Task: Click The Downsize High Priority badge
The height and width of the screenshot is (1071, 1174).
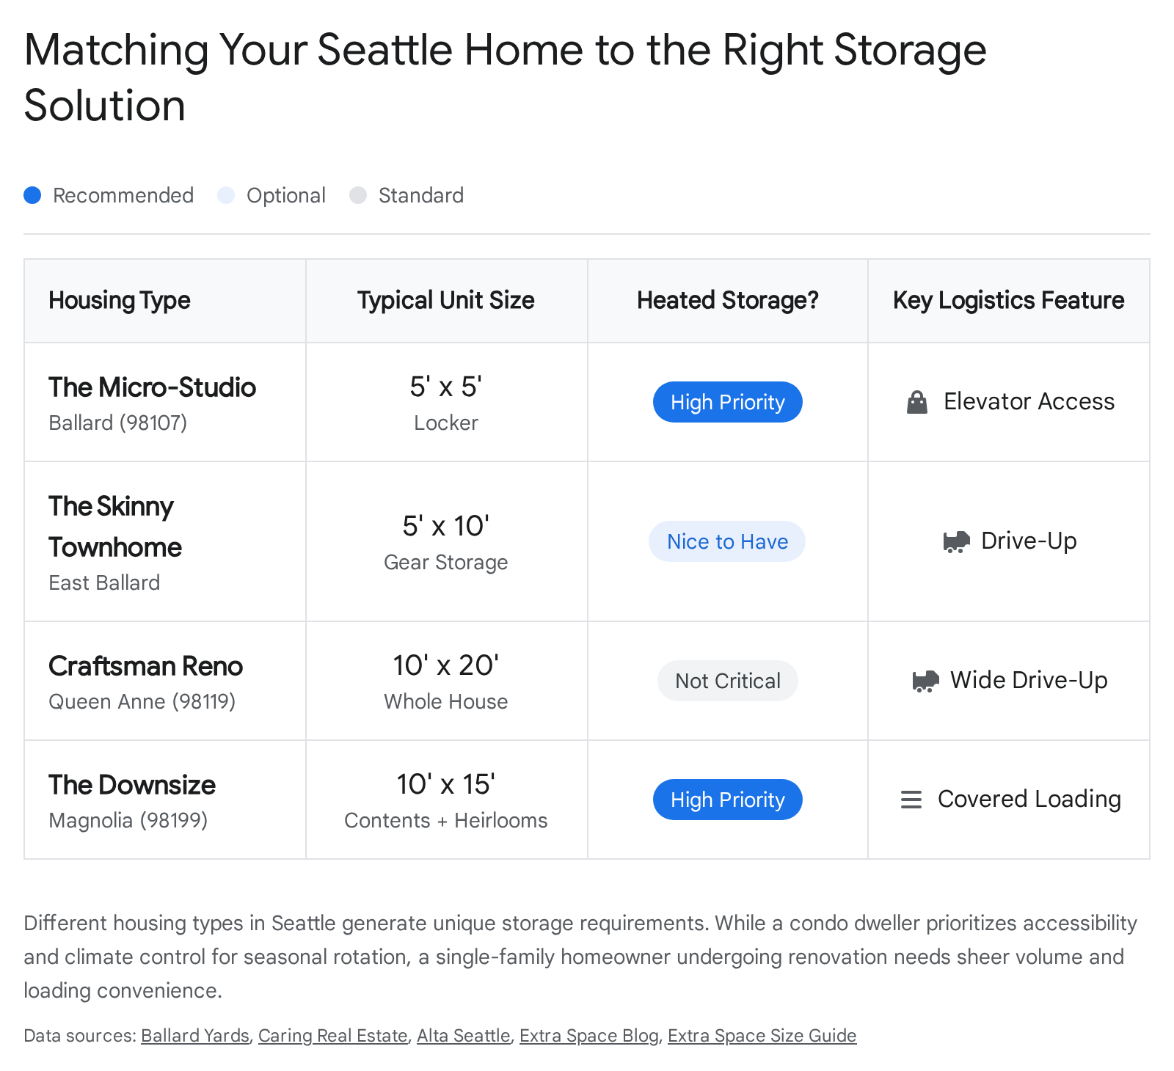Action: coord(727,800)
